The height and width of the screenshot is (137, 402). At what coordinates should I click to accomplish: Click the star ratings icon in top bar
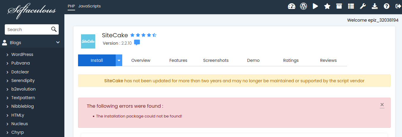coord(327,6)
